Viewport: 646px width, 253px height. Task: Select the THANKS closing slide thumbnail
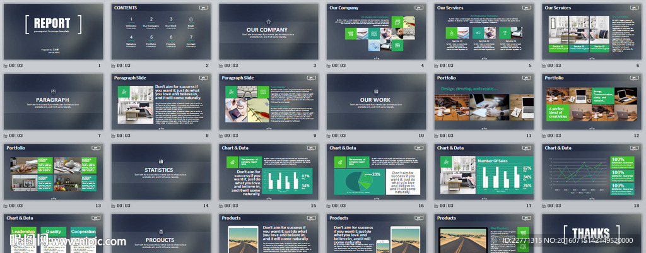click(x=592, y=233)
